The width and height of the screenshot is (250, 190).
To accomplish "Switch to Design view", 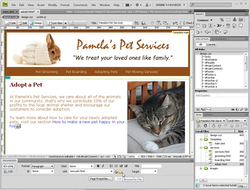I will coord(36,23).
